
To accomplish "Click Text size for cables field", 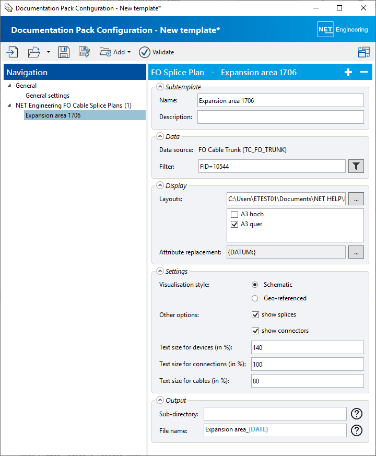I will (308, 381).
